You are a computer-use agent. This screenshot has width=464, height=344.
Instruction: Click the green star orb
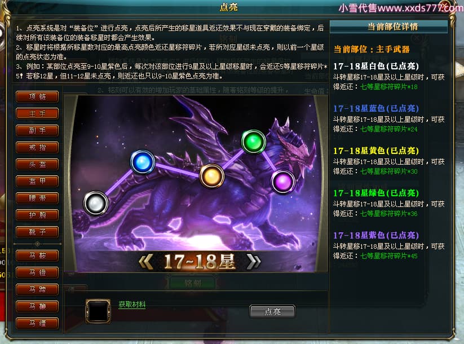(254, 142)
